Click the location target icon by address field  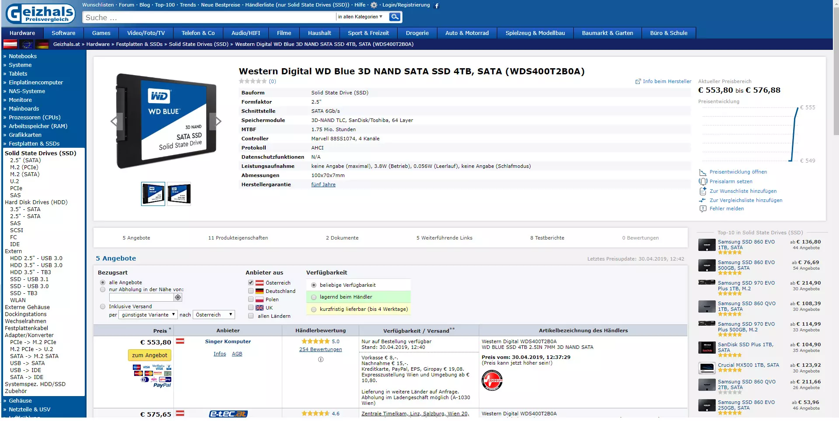pos(178,297)
